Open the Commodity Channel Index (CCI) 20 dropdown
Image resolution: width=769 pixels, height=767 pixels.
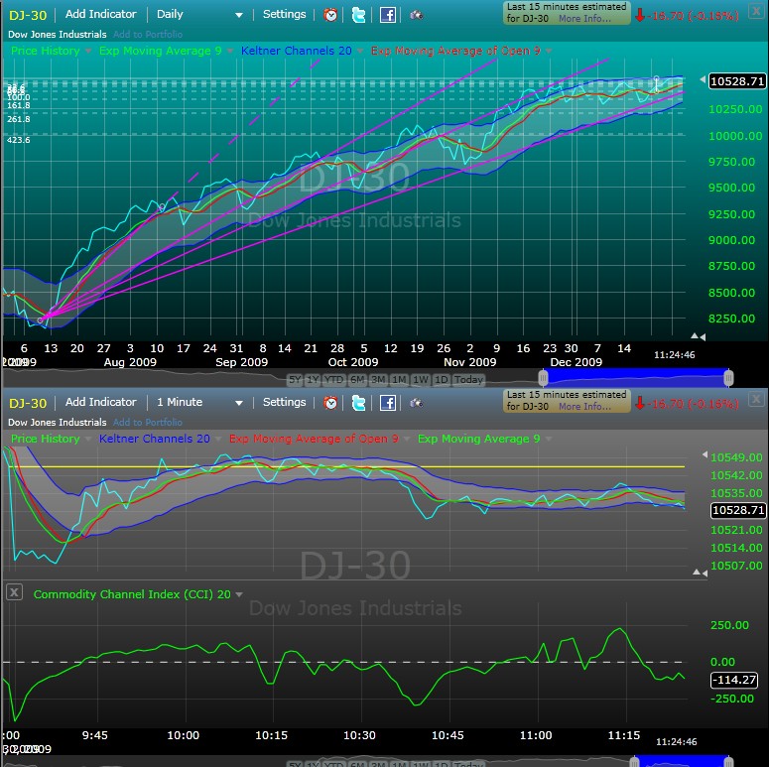[x=239, y=594]
